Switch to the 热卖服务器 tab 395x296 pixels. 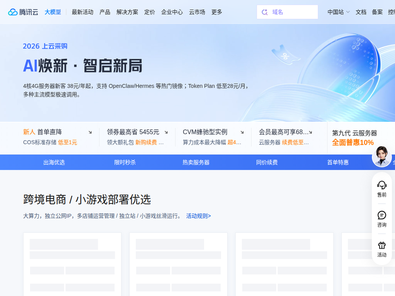coord(196,162)
